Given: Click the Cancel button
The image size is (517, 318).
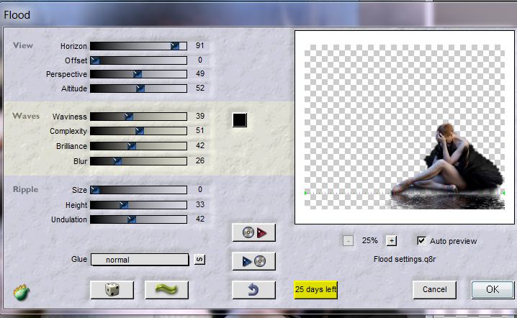Looking at the screenshot, I should pyautogui.click(x=435, y=289).
